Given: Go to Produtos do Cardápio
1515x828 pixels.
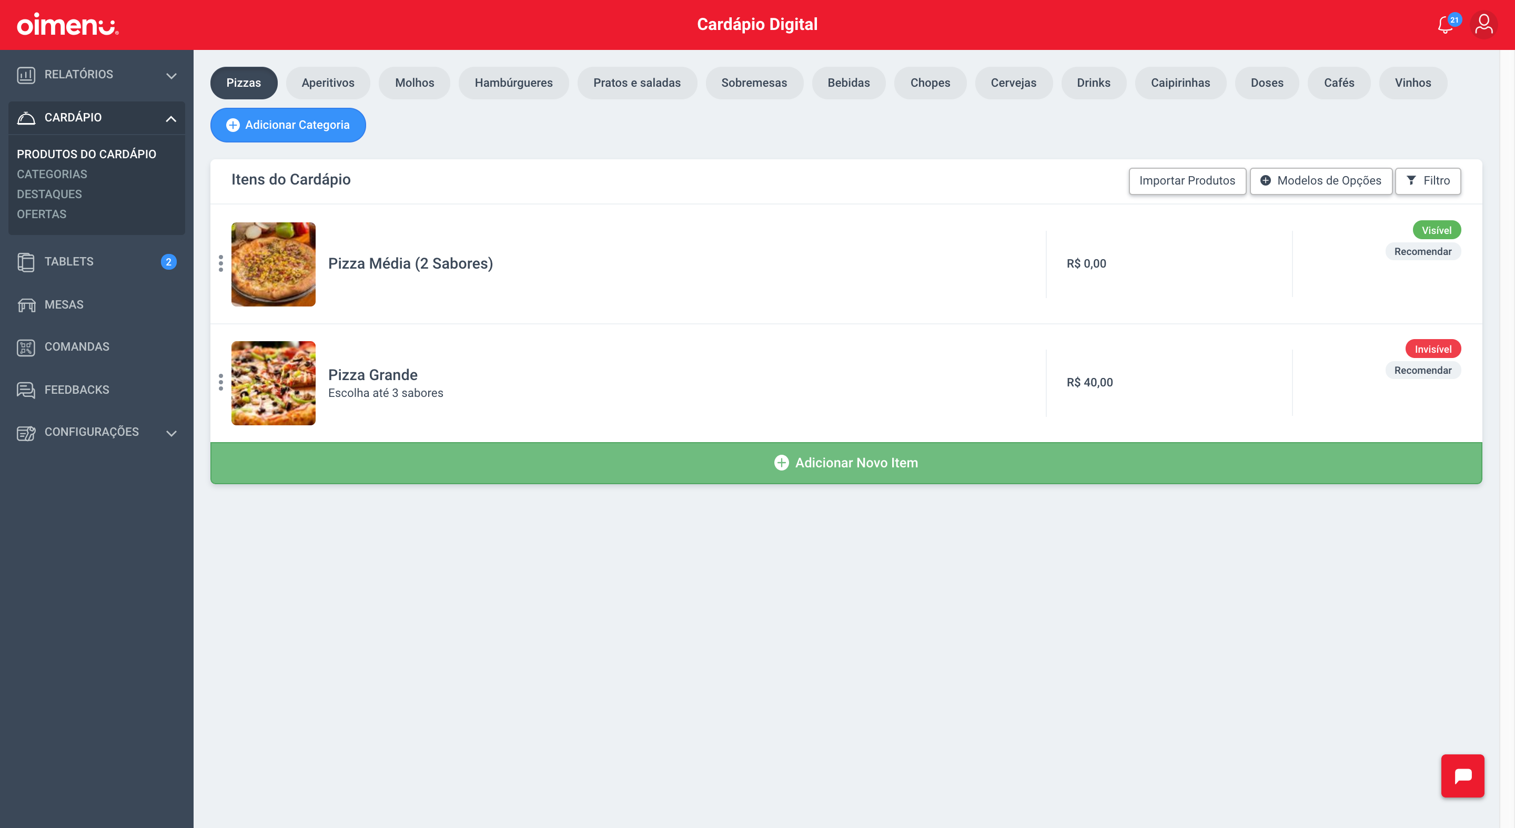Looking at the screenshot, I should (x=86, y=154).
